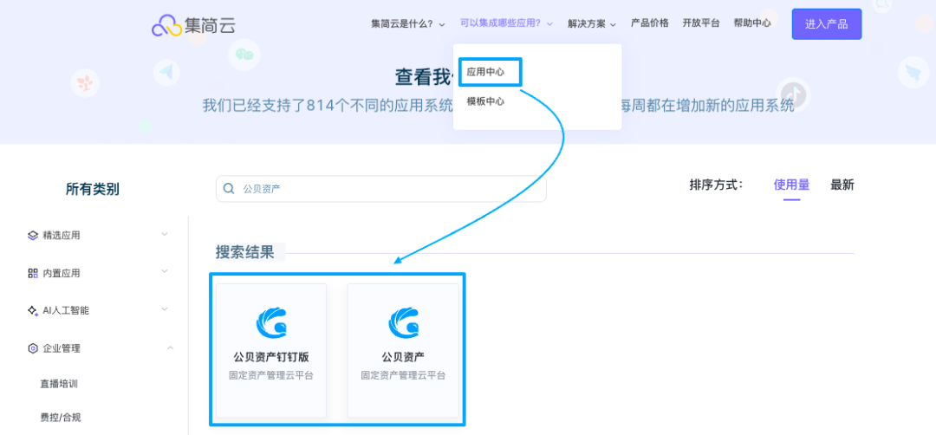Open the 公贝资产 app title
Viewport: 936px width, 435px height.
404,357
